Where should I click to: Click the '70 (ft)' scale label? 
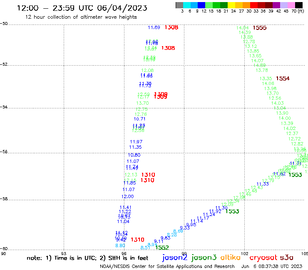[x=298, y=11]
